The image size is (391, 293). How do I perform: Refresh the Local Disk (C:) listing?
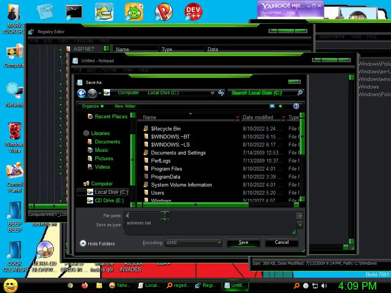221,93
